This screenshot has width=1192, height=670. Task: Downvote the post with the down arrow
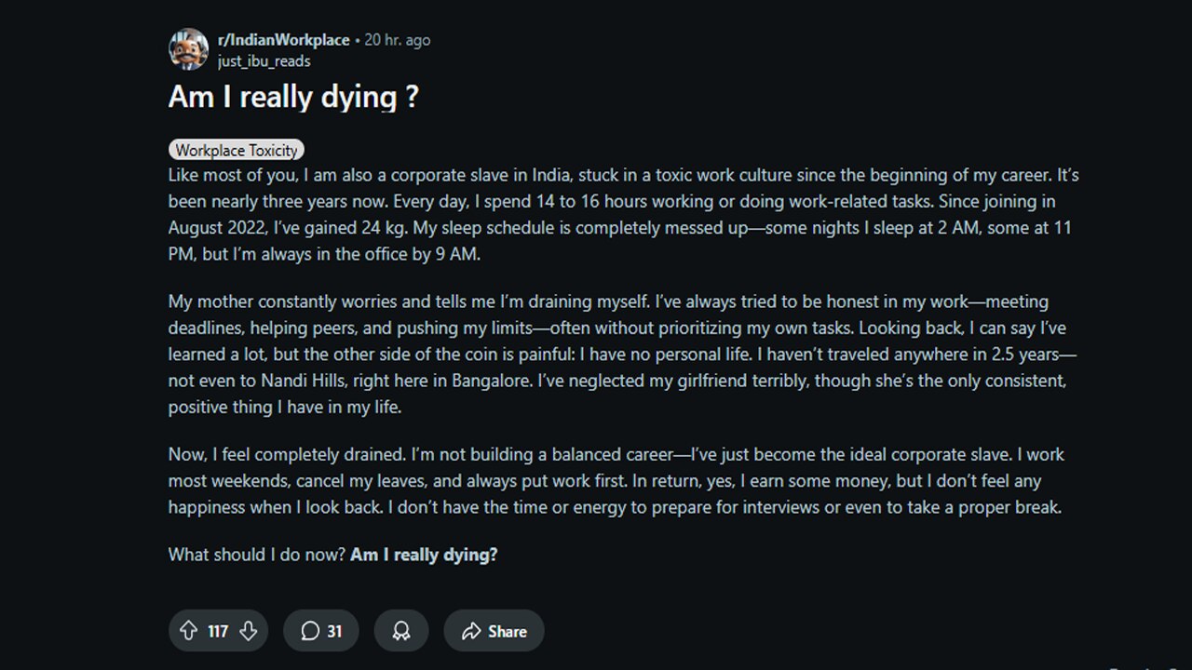pos(248,631)
